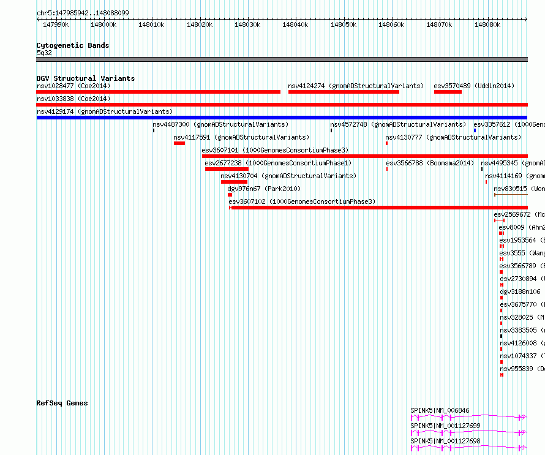The image size is (545, 455).
Task: Click esv1953564 variant label
Action: (522, 240)
